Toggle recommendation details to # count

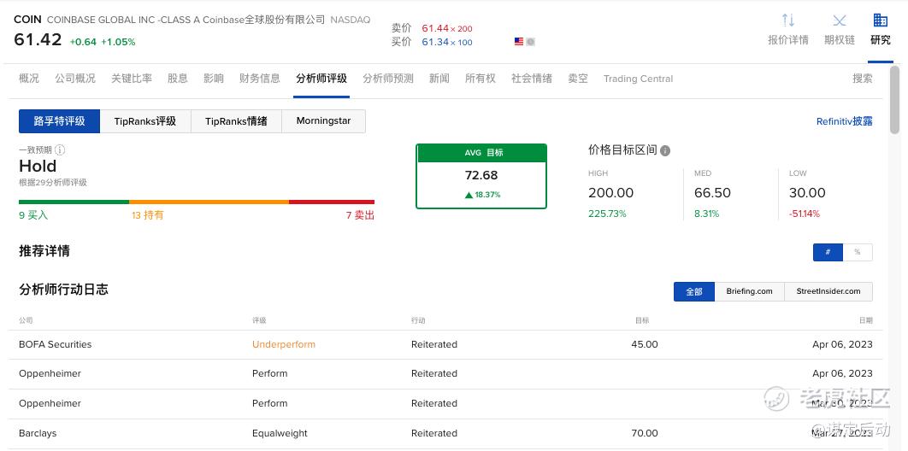tap(828, 252)
